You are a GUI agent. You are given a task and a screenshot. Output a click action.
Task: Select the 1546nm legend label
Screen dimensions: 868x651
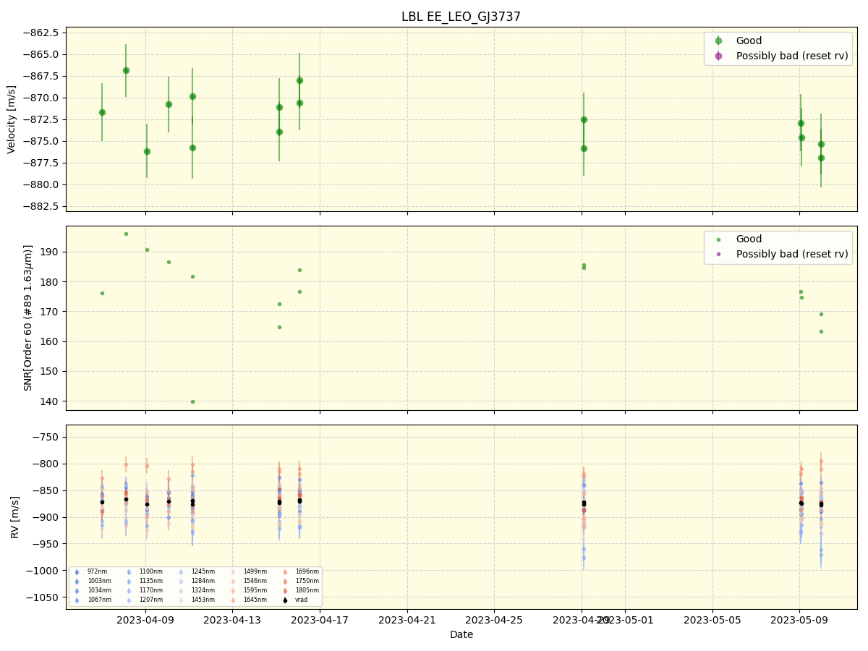(x=255, y=581)
